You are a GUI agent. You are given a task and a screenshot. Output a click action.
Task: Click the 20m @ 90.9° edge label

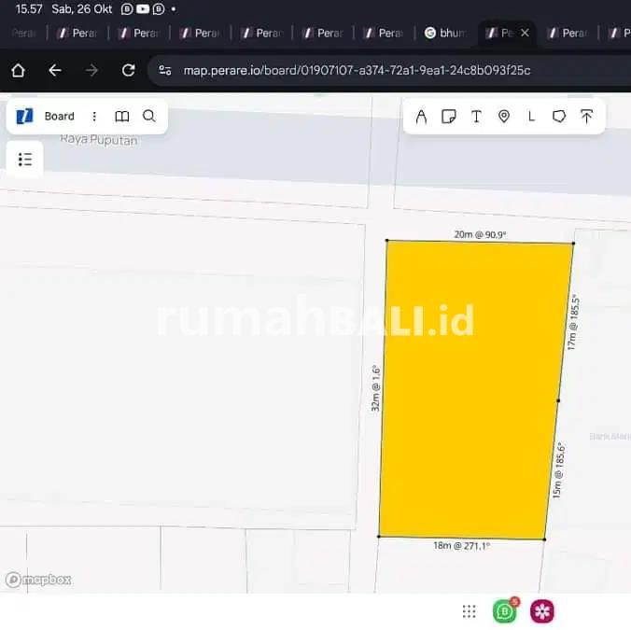480,234
